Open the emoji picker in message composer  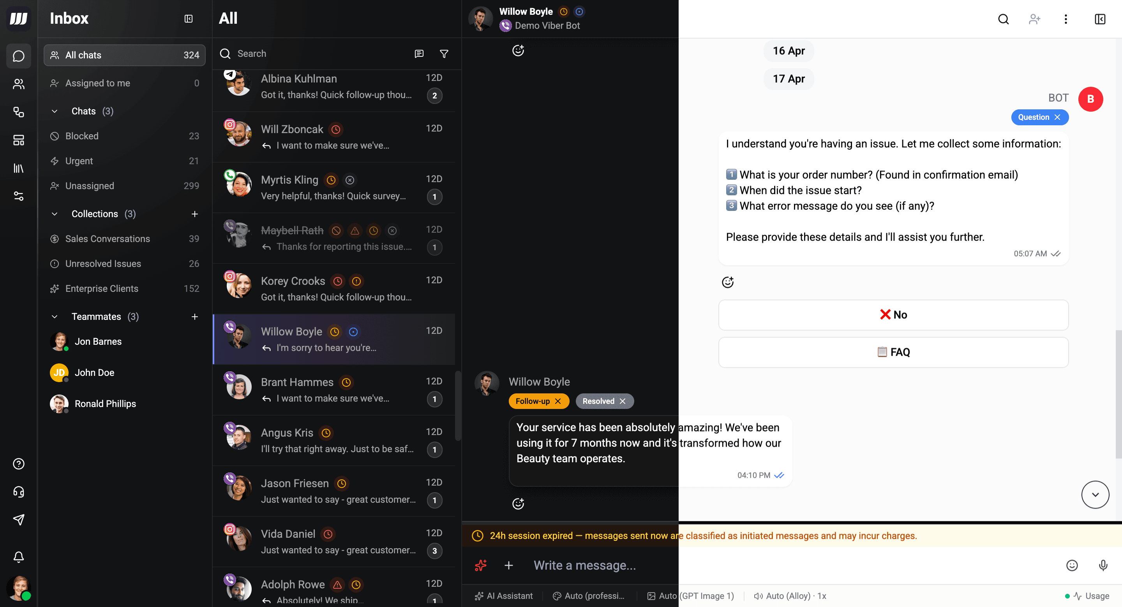[x=1071, y=565]
